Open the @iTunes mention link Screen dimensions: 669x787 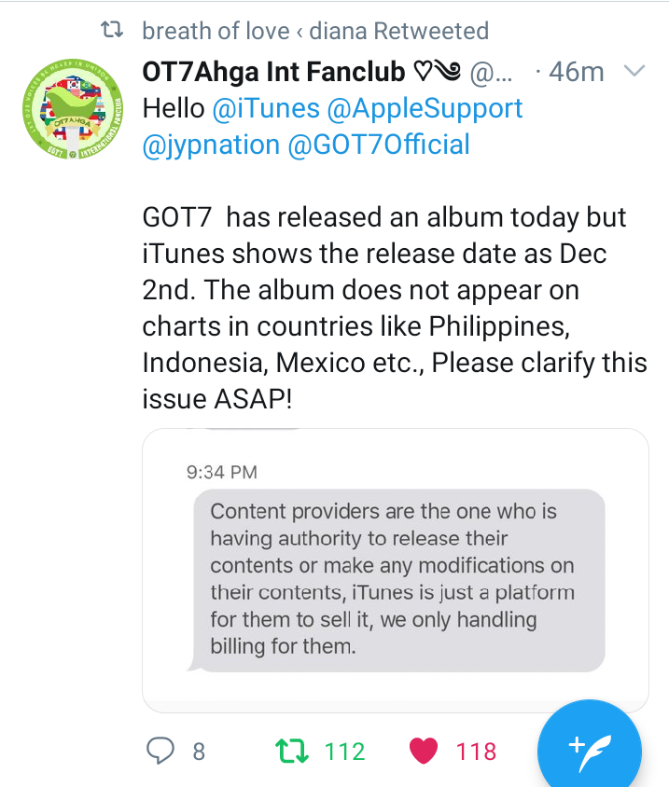[x=266, y=108]
